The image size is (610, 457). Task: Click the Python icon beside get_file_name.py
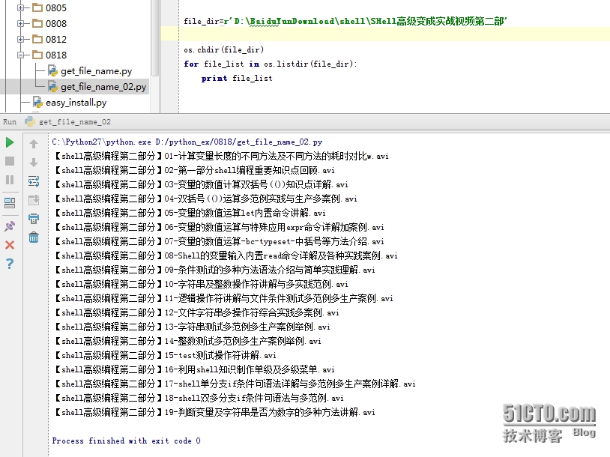coord(52,70)
